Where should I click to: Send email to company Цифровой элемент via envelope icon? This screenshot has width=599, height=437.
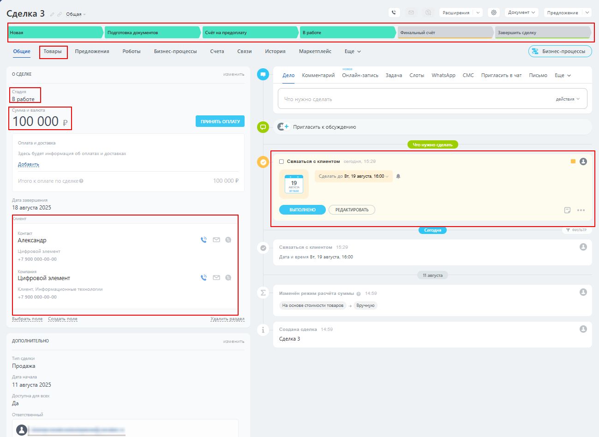coord(216,278)
